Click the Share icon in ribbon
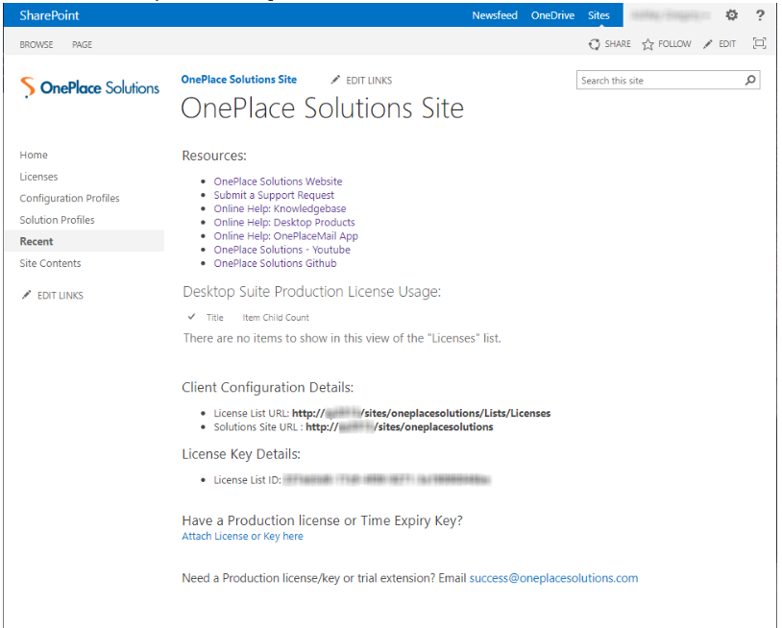Image resolution: width=782 pixels, height=628 pixels. coord(595,44)
